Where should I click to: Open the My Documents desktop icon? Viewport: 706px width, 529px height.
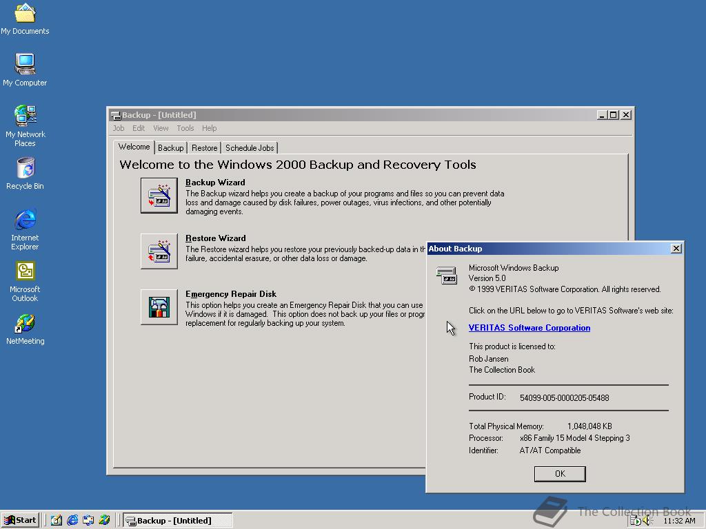click(25, 19)
